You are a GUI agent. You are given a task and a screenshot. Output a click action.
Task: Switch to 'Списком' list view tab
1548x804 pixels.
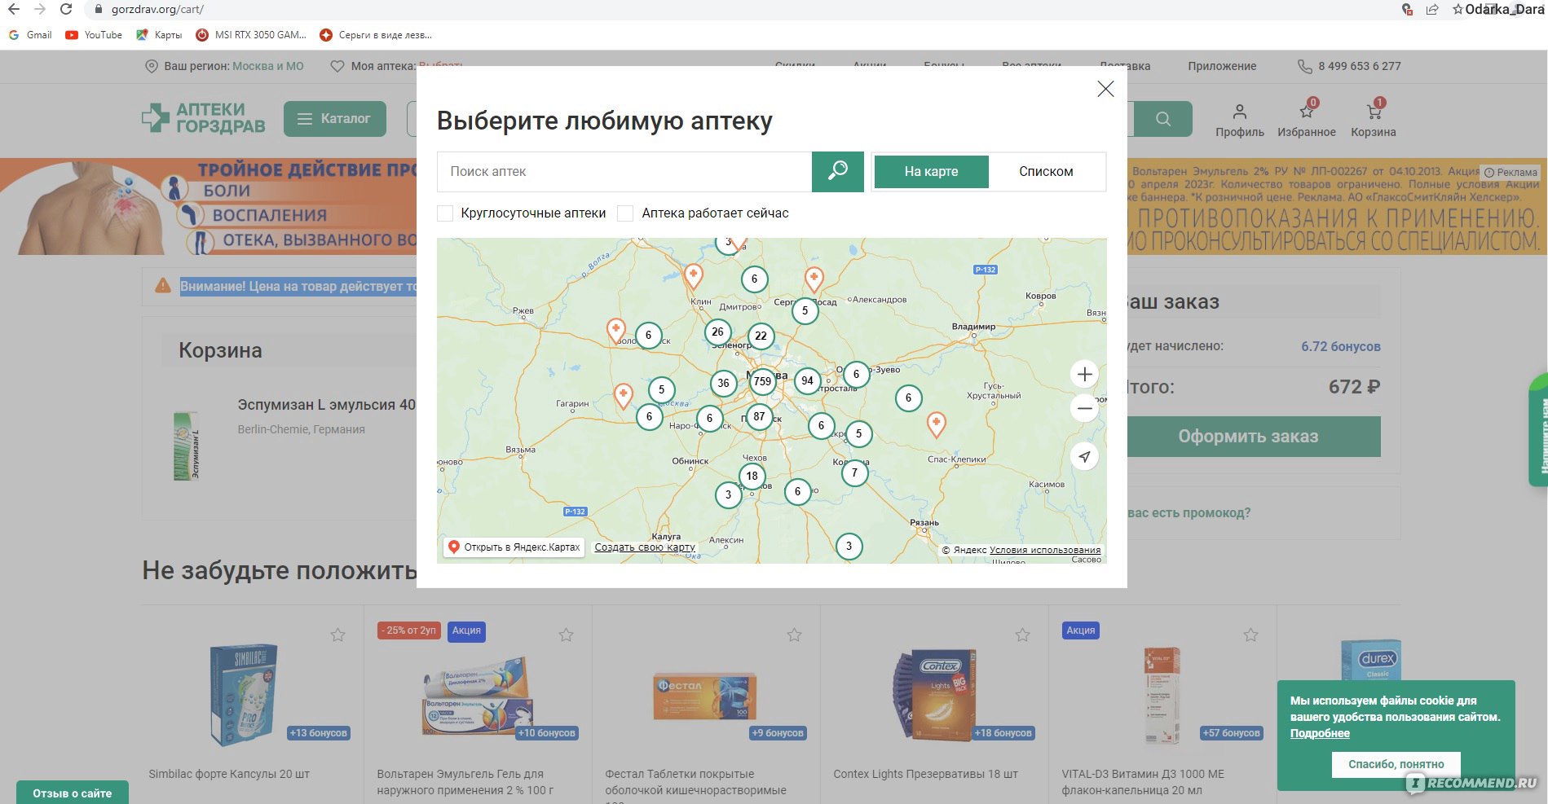(1046, 172)
